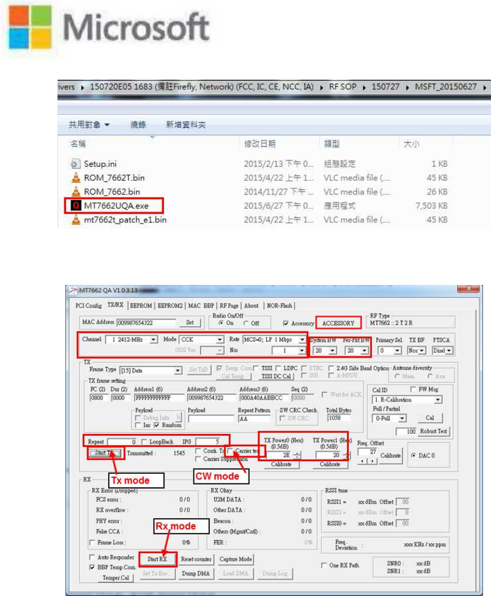Click the Dump DMA button

[x=196, y=573]
